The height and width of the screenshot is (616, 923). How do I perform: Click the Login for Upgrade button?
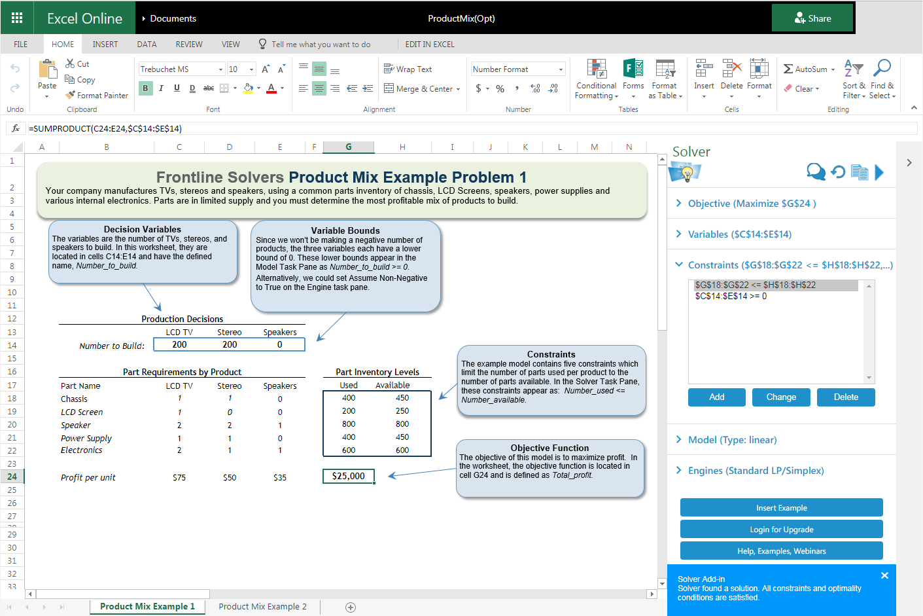tap(781, 530)
